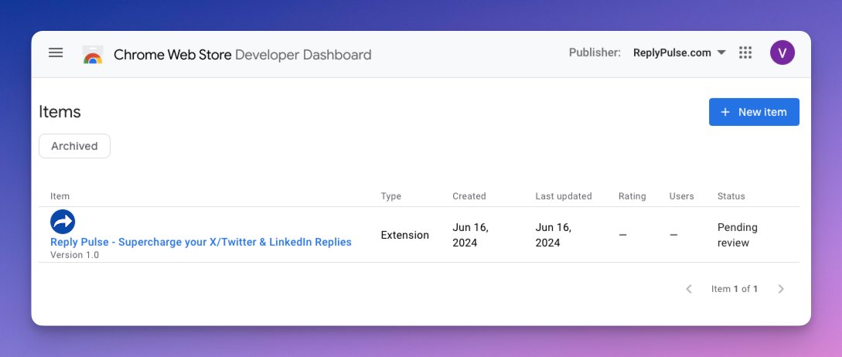Click the New item button
842x357 pixels.
(x=754, y=112)
